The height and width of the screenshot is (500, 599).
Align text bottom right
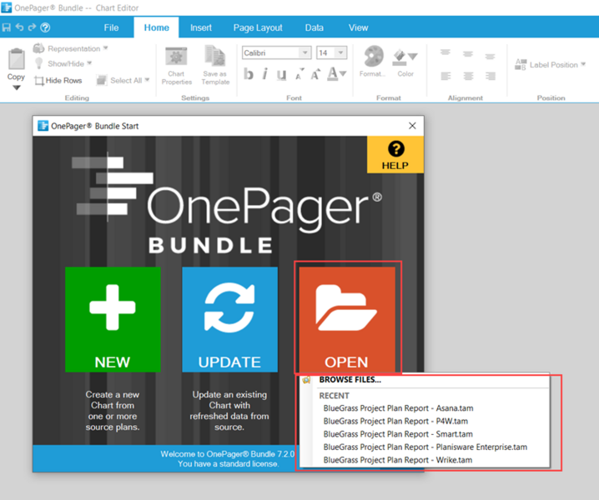491,77
